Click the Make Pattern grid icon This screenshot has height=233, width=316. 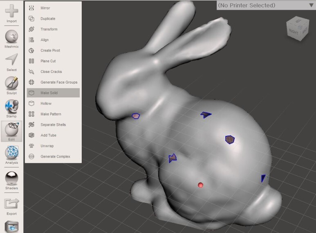click(x=31, y=114)
